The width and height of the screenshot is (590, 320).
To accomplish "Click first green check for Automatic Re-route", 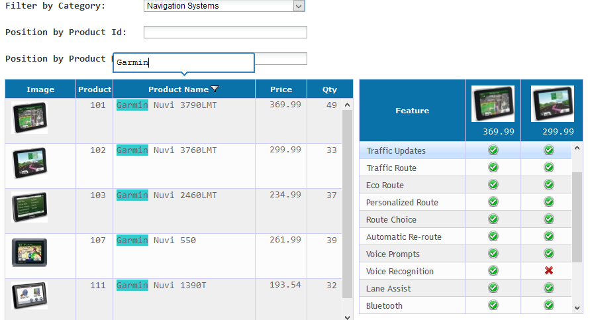I will (x=493, y=236).
